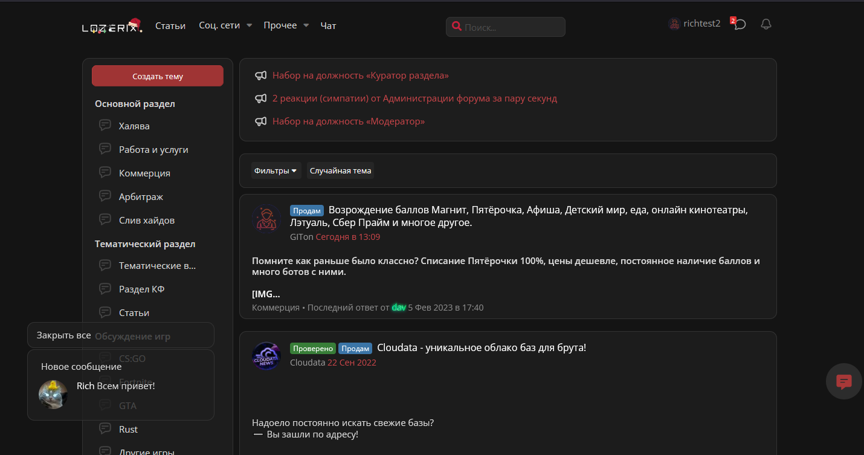The image size is (864, 455).
Task: Open the Rust games section
Action: tap(128, 429)
